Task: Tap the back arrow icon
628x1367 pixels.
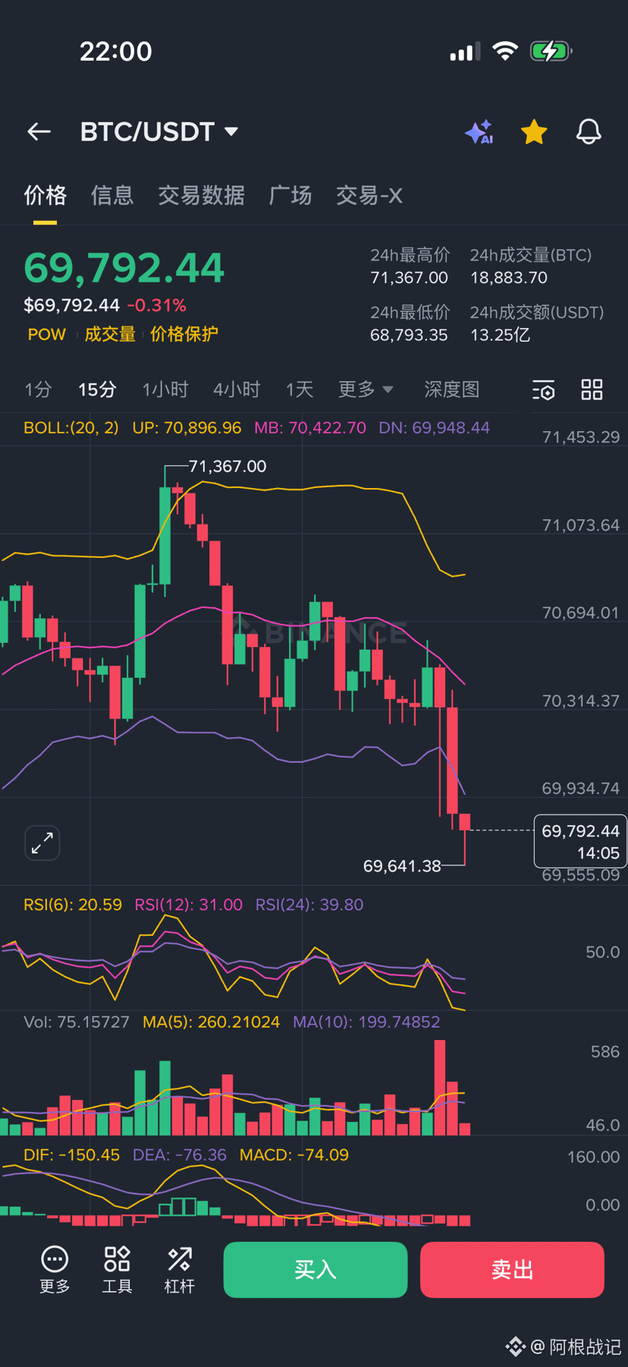Action: coord(39,132)
